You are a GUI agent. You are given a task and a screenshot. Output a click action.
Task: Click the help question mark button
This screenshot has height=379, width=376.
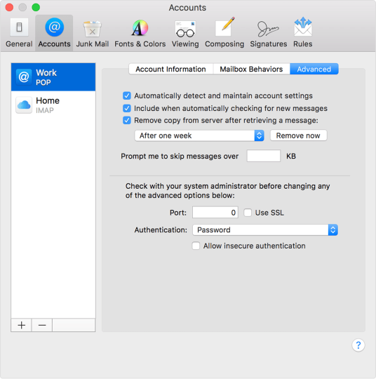click(358, 345)
